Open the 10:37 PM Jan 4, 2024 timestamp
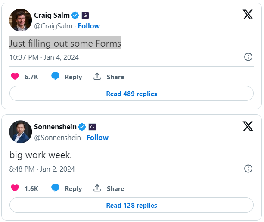The width and height of the screenshot is (264, 222). click(x=44, y=57)
